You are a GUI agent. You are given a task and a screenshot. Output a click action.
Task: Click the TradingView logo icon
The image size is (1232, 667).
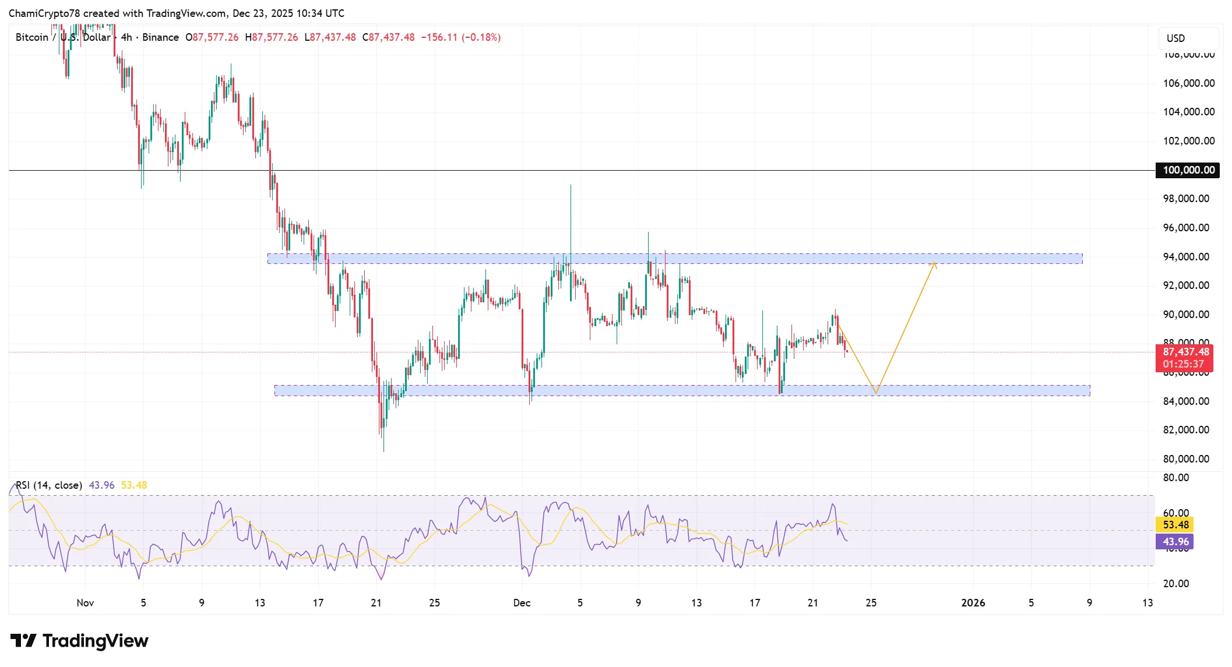click(x=23, y=641)
